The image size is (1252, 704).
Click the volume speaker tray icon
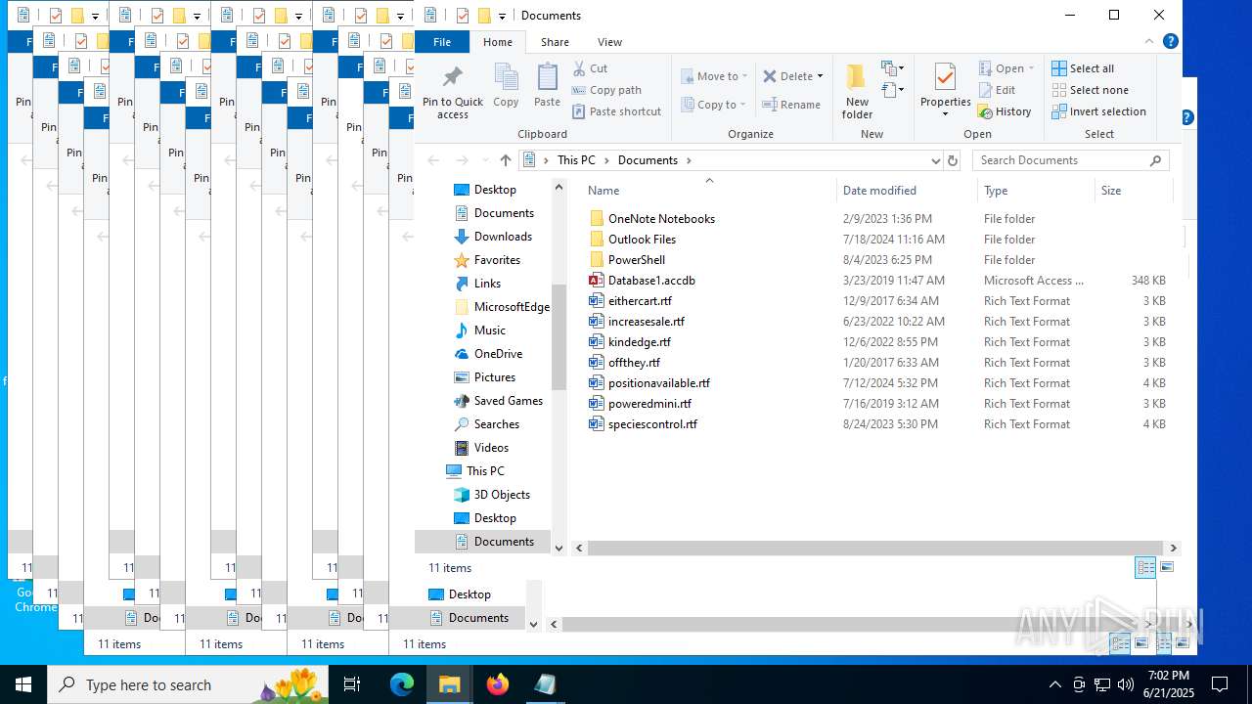1126,684
